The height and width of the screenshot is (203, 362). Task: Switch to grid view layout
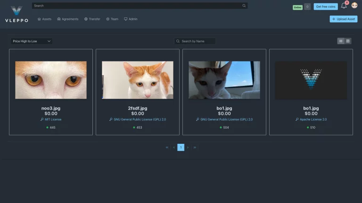pos(348,41)
